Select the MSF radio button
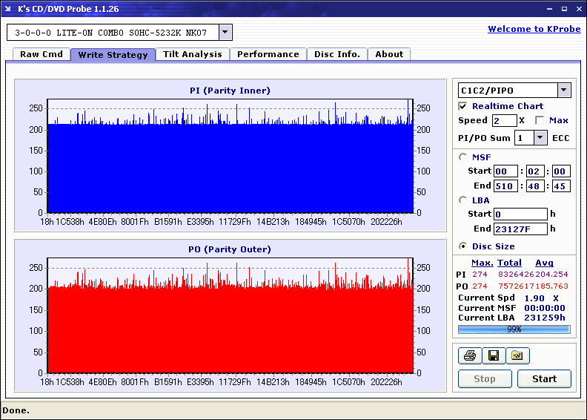Screen dimensions: 587x420 [463, 157]
